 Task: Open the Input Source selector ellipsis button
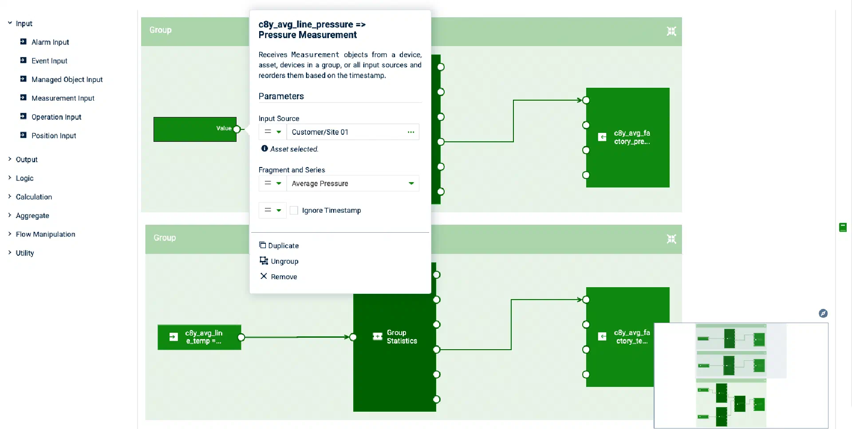pos(411,132)
